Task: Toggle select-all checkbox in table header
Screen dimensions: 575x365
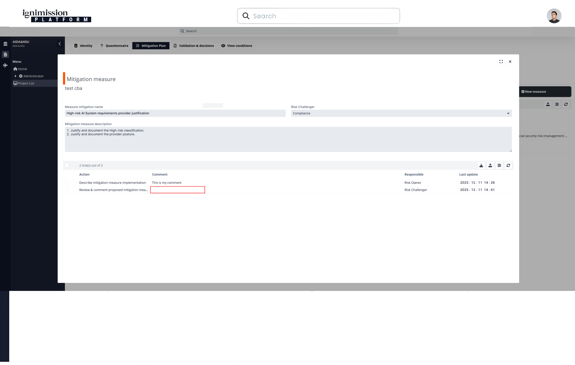Action: point(67,166)
